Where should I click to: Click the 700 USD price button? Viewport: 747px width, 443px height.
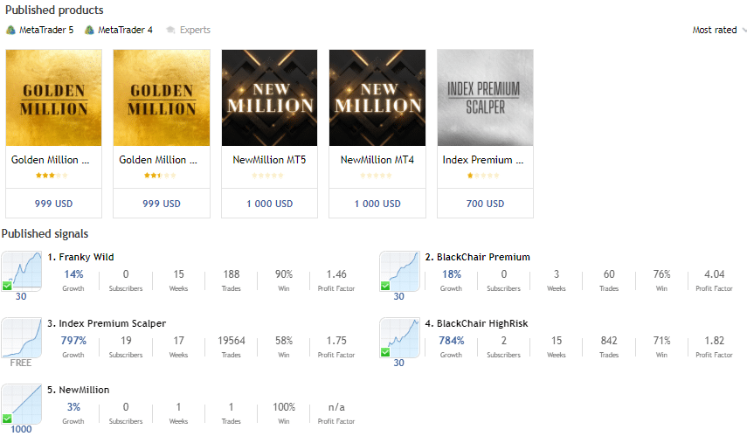pyautogui.click(x=485, y=204)
